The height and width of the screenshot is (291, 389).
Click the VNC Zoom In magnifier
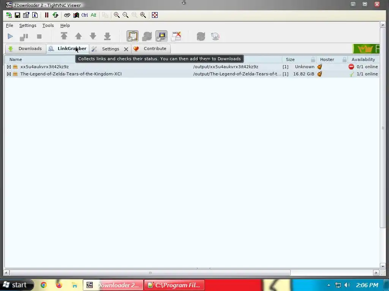click(x=117, y=15)
